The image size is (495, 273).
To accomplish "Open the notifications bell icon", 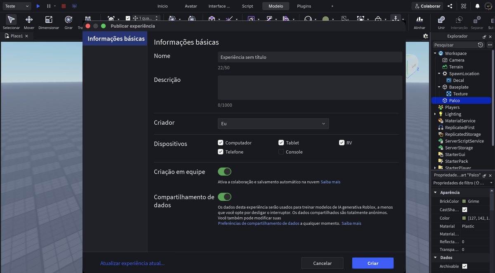I will click(x=477, y=6).
